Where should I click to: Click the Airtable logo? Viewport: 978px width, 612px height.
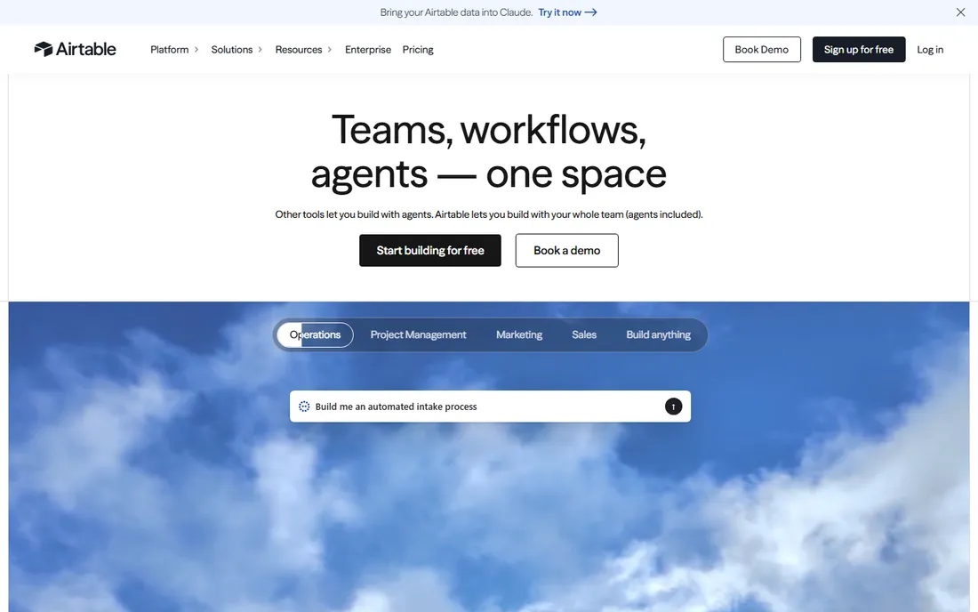75,49
